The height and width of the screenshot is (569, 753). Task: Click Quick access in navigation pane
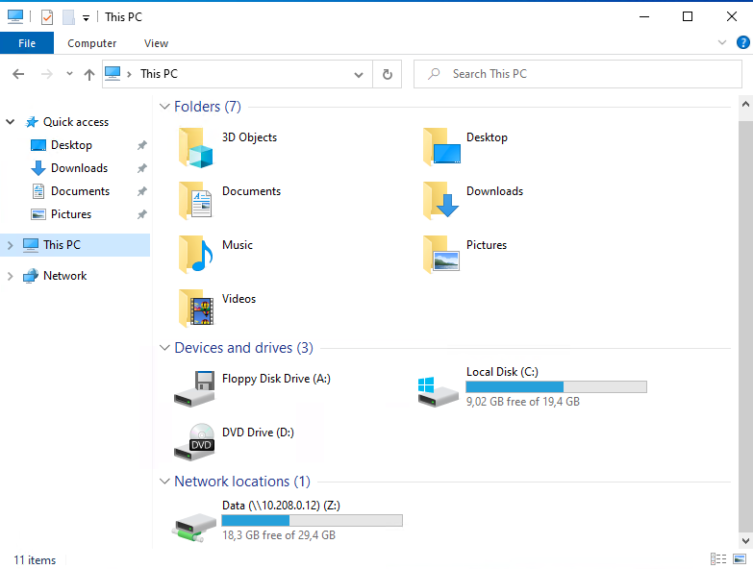coord(76,122)
